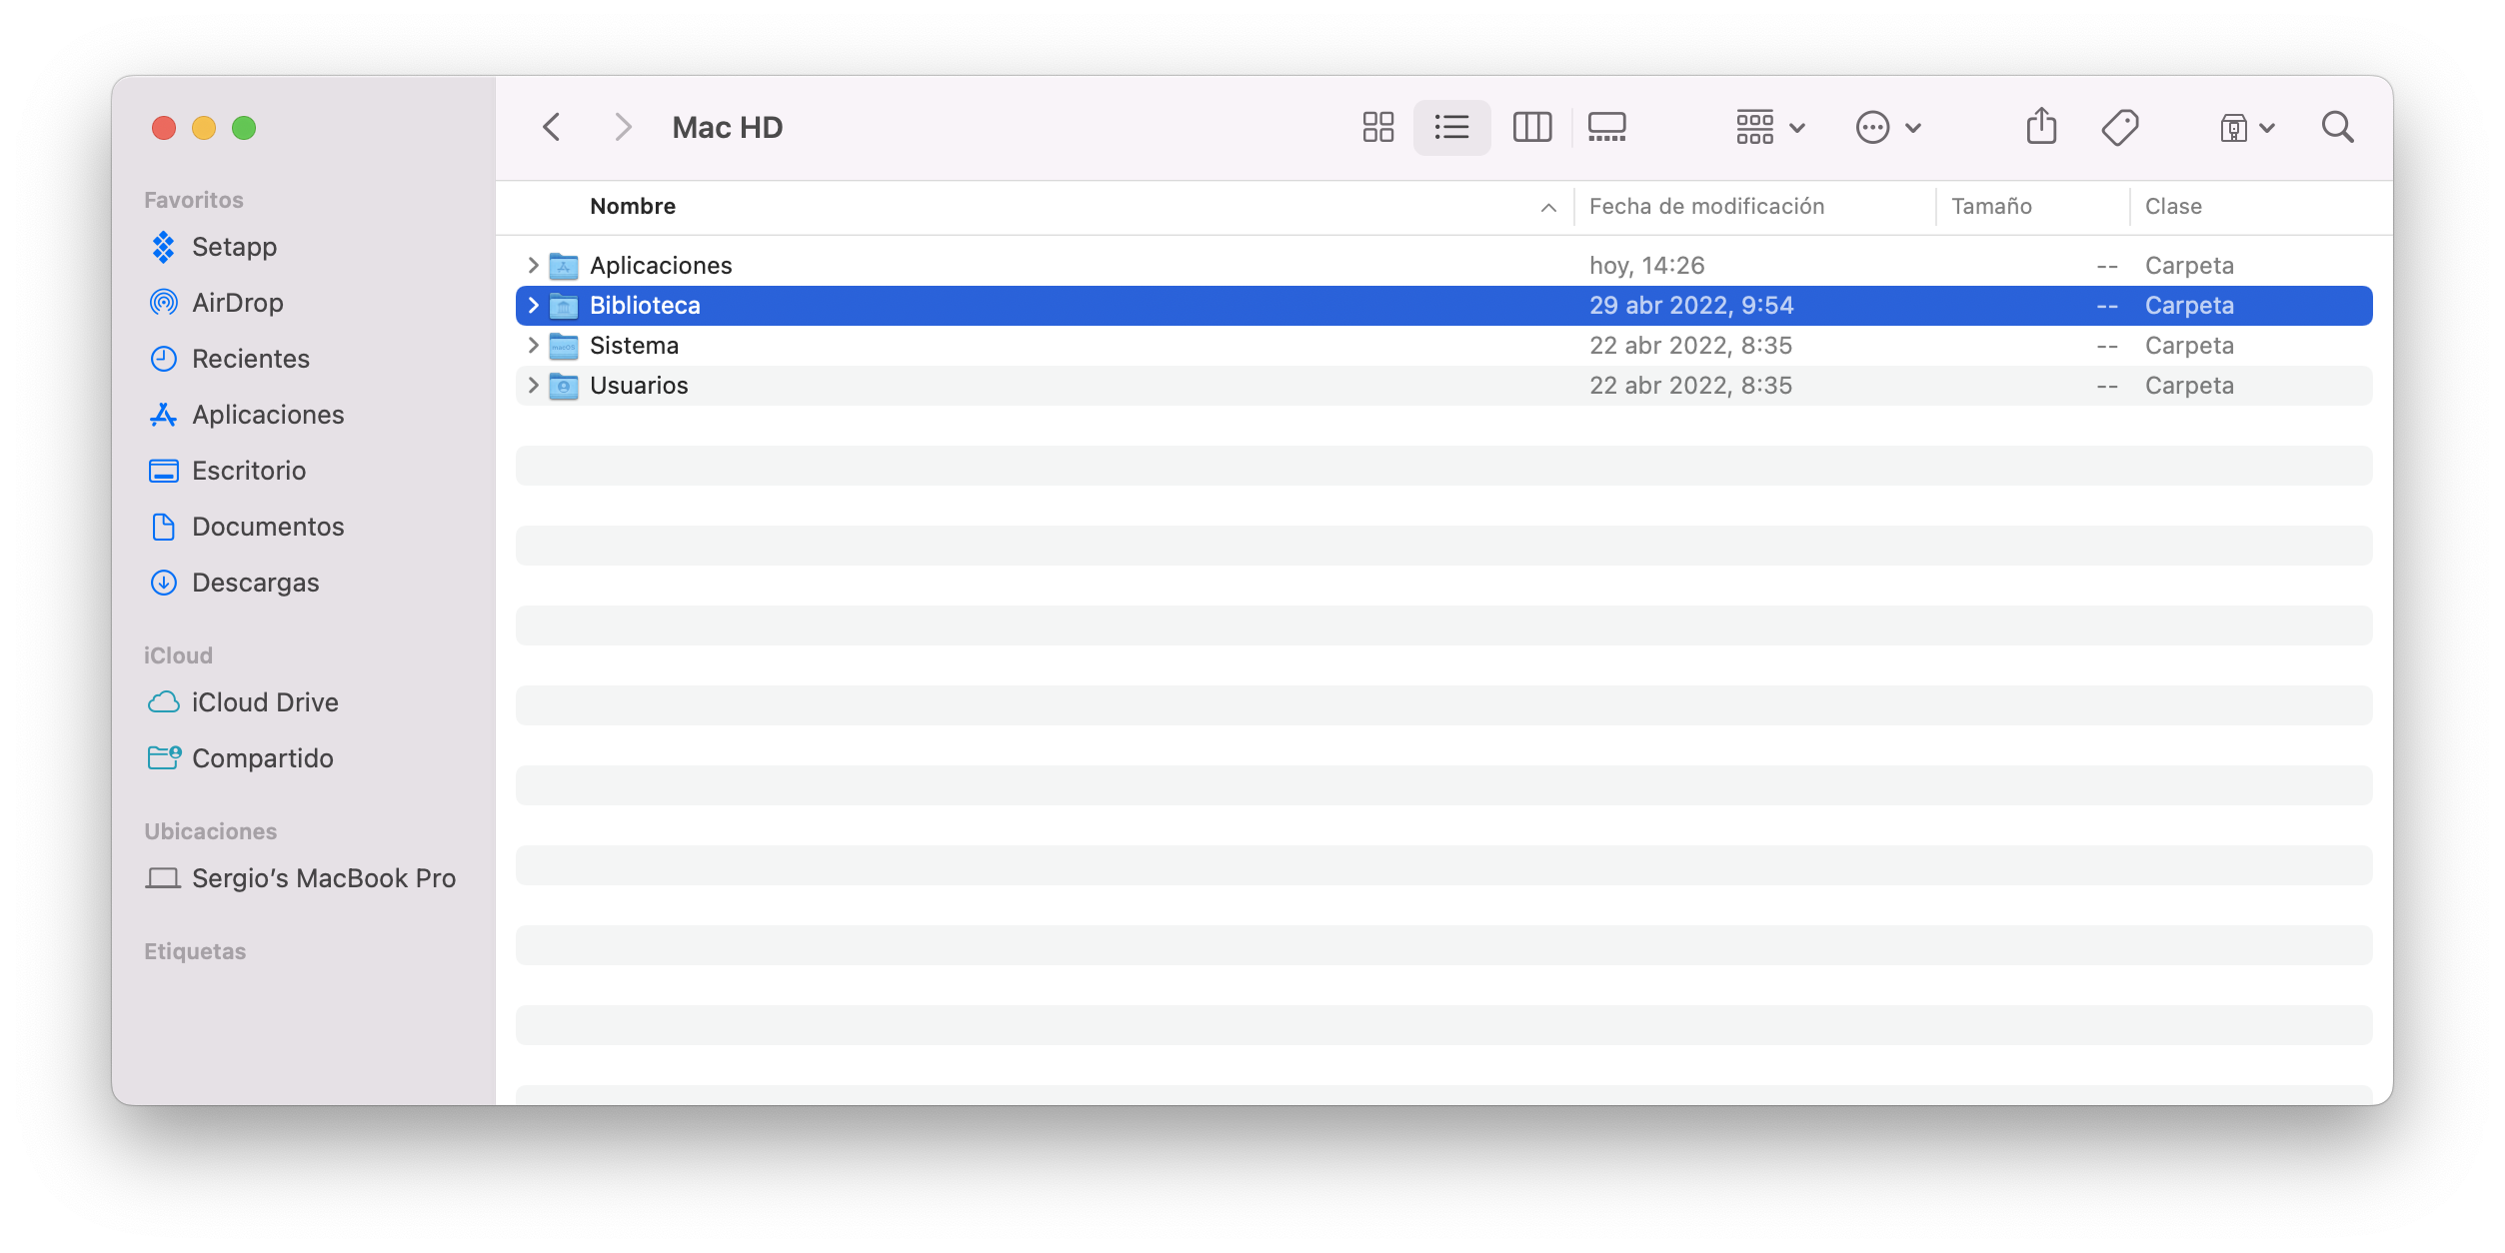The width and height of the screenshot is (2505, 1253).
Task: Expand the Aplicaciones folder
Action: [533, 264]
